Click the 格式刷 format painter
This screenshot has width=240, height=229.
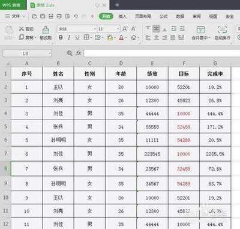(46, 33)
